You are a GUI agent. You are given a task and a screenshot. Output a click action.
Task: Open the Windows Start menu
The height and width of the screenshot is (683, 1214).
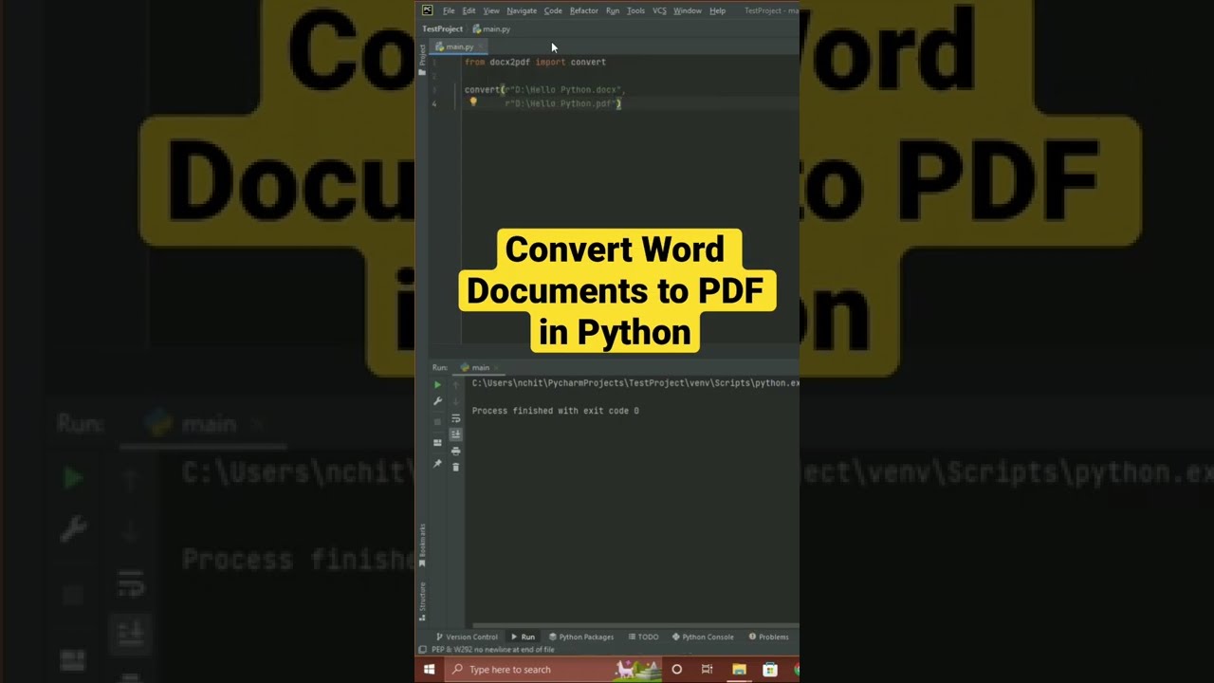(429, 670)
